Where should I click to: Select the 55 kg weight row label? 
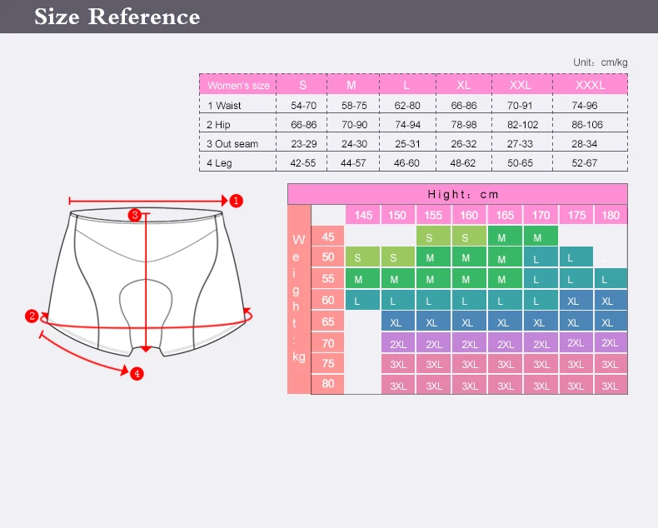pyautogui.click(x=327, y=278)
